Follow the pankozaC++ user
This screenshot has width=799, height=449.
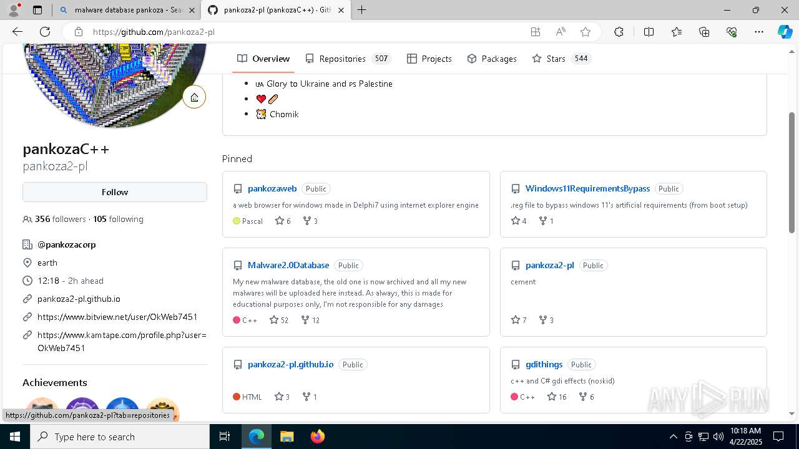pyautogui.click(x=115, y=192)
